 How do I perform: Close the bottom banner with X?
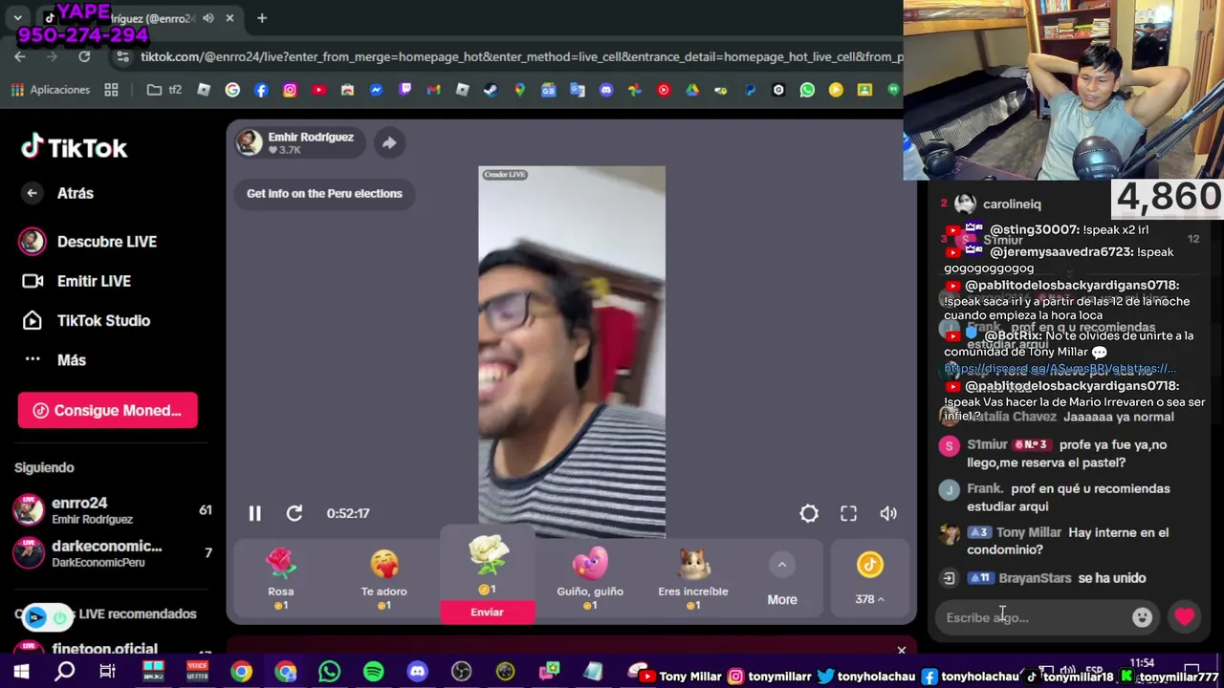[x=901, y=651]
